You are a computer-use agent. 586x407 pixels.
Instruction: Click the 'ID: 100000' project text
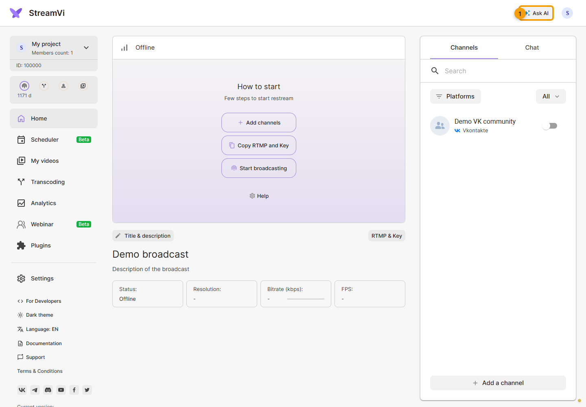(x=29, y=66)
